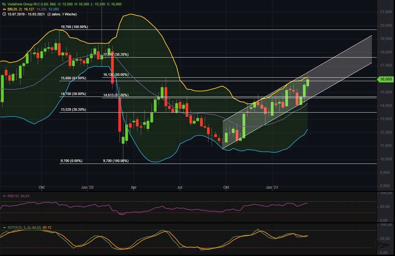
Task: Click the 15,880 (61.80%) Fibonacci label
Action: (x=73, y=78)
